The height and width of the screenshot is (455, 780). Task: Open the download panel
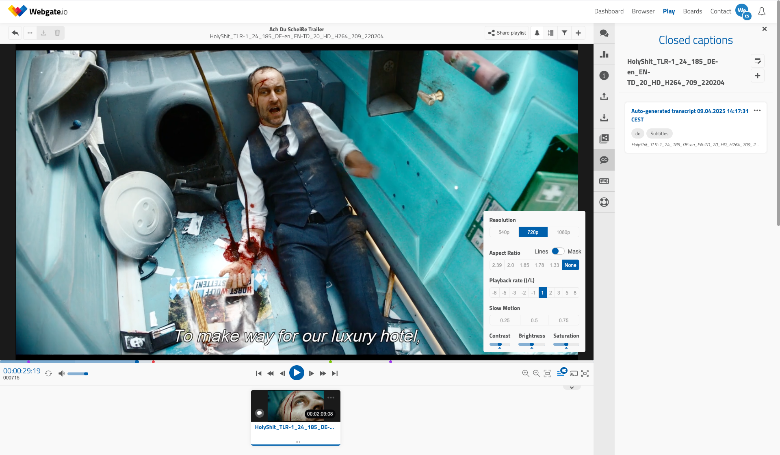[x=604, y=117]
